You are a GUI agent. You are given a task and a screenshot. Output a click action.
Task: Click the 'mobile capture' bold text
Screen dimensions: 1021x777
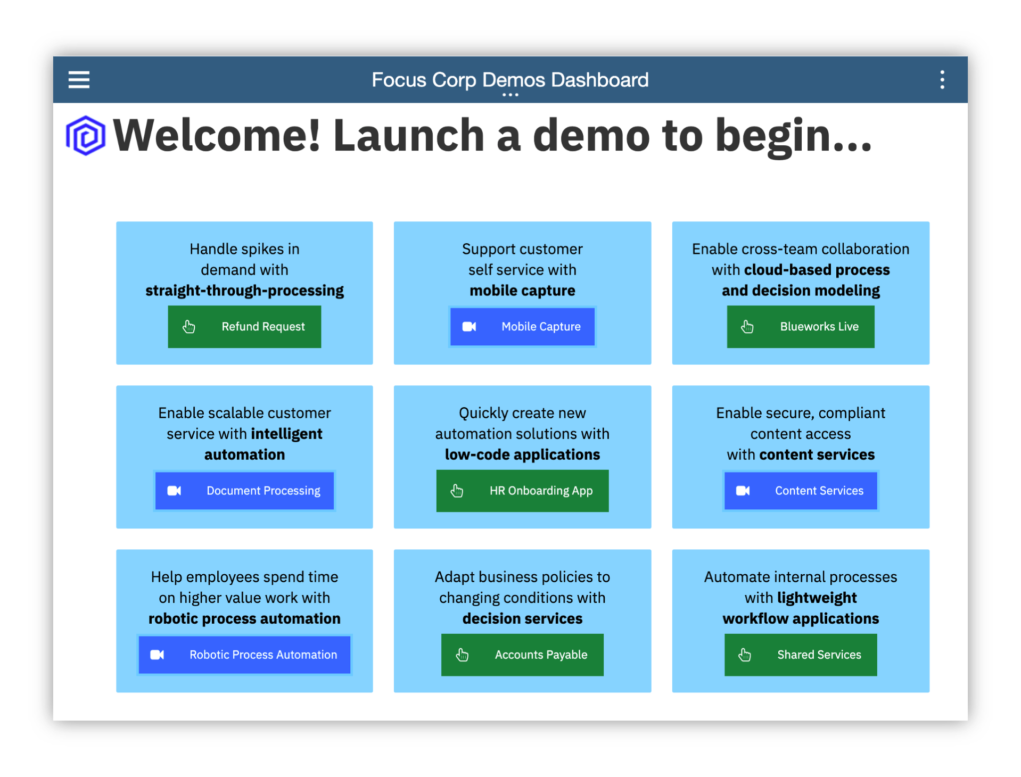tap(522, 291)
